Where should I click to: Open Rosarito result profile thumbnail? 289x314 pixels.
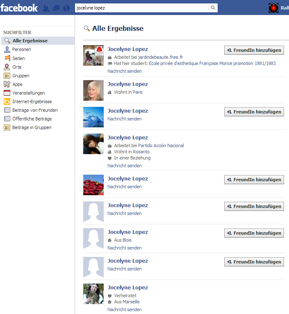pyautogui.click(x=93, y=144)
